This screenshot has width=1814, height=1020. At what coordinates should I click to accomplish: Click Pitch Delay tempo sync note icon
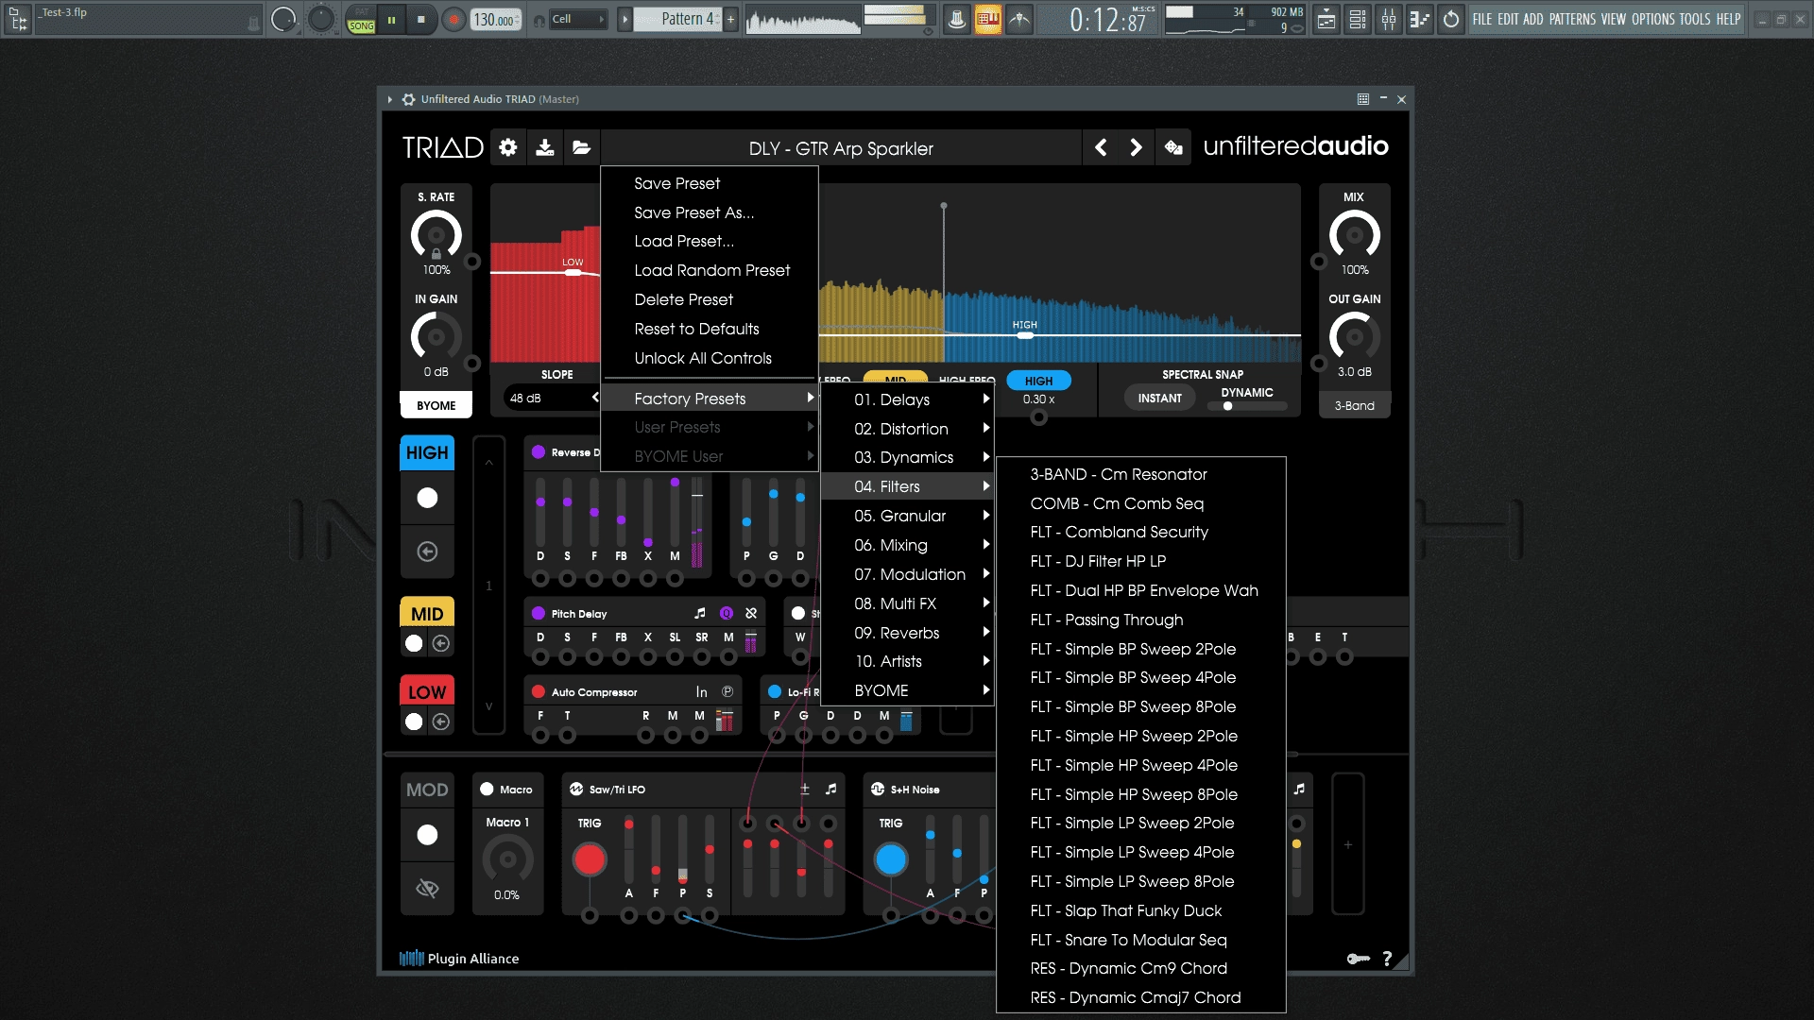(700, 613)
